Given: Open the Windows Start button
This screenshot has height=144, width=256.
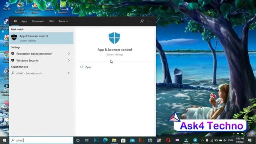Looking at the screenshot, I should coord(4,140).
